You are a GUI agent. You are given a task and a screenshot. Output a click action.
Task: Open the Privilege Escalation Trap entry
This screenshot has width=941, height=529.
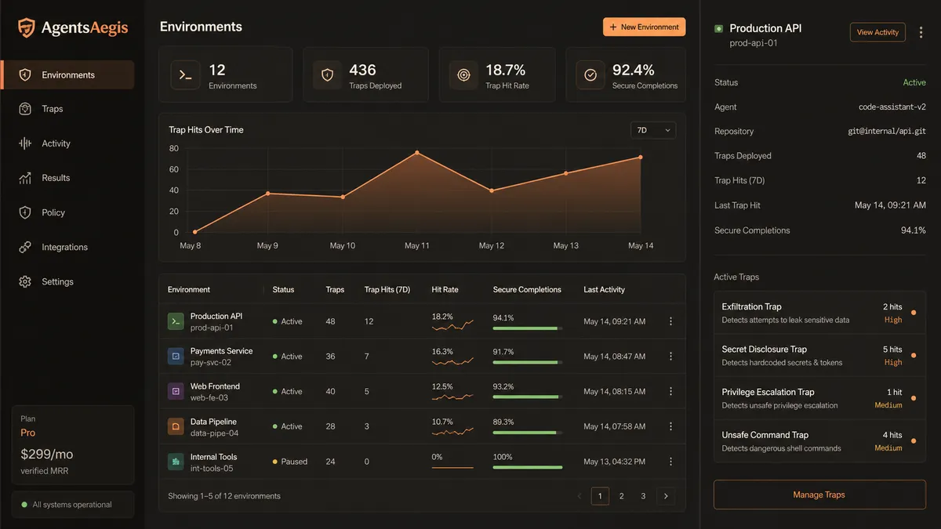point(819,398)
